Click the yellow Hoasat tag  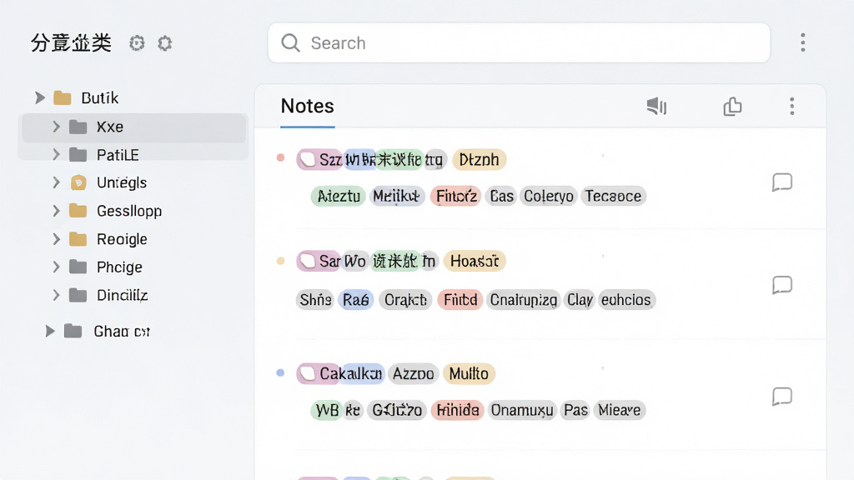475,261
